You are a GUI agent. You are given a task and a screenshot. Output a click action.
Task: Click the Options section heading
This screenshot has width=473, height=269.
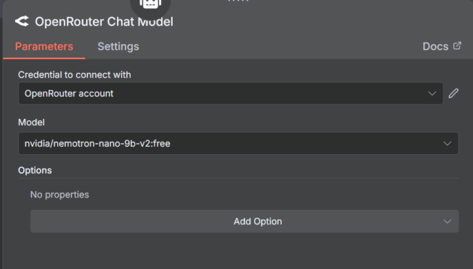tap(35, 171)
